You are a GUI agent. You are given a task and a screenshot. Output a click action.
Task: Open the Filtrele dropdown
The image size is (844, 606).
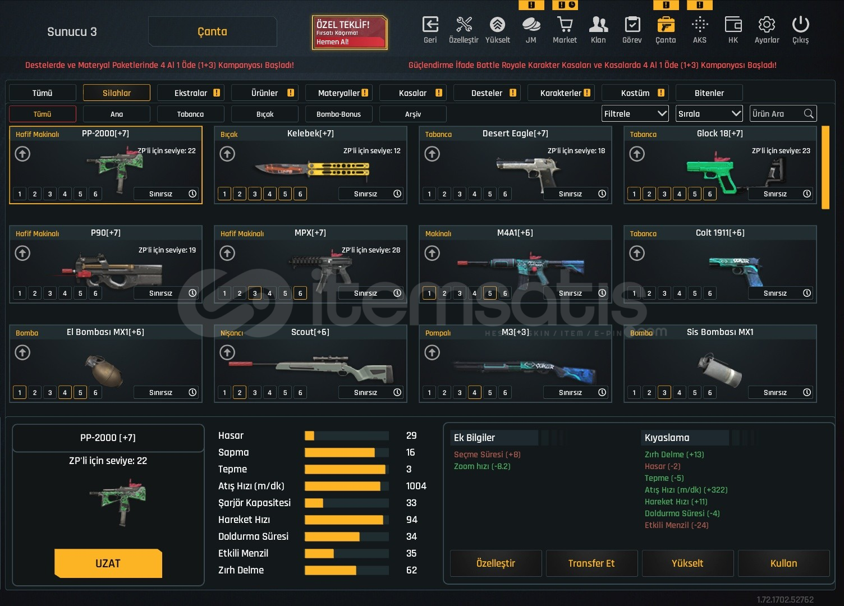pos(635,114)
